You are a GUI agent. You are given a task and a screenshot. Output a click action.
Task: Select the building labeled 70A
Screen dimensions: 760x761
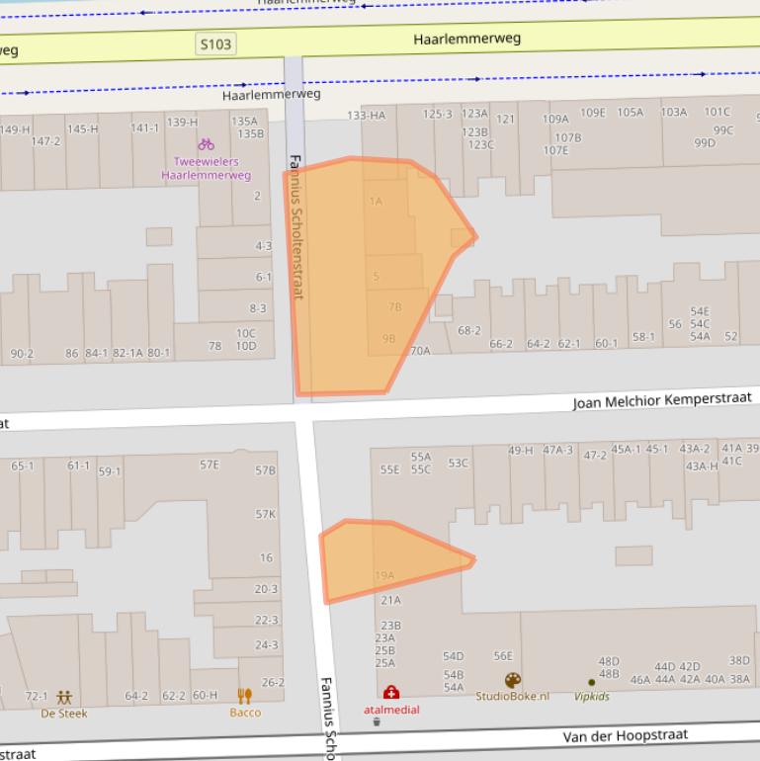420,350
